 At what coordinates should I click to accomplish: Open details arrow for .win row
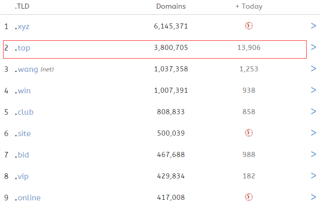tap(313, 90)
